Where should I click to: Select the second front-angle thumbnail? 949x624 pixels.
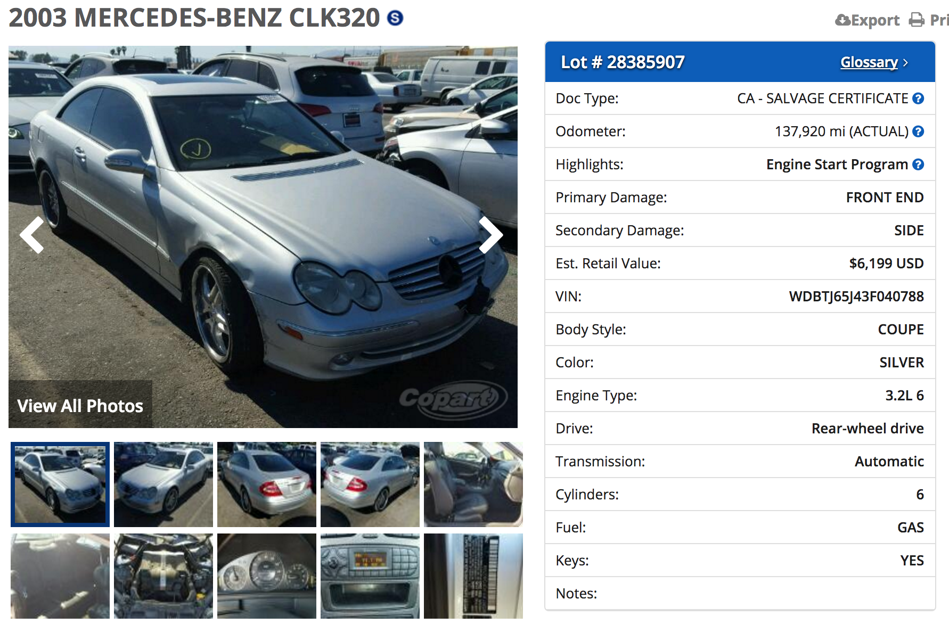coord(163,485)
